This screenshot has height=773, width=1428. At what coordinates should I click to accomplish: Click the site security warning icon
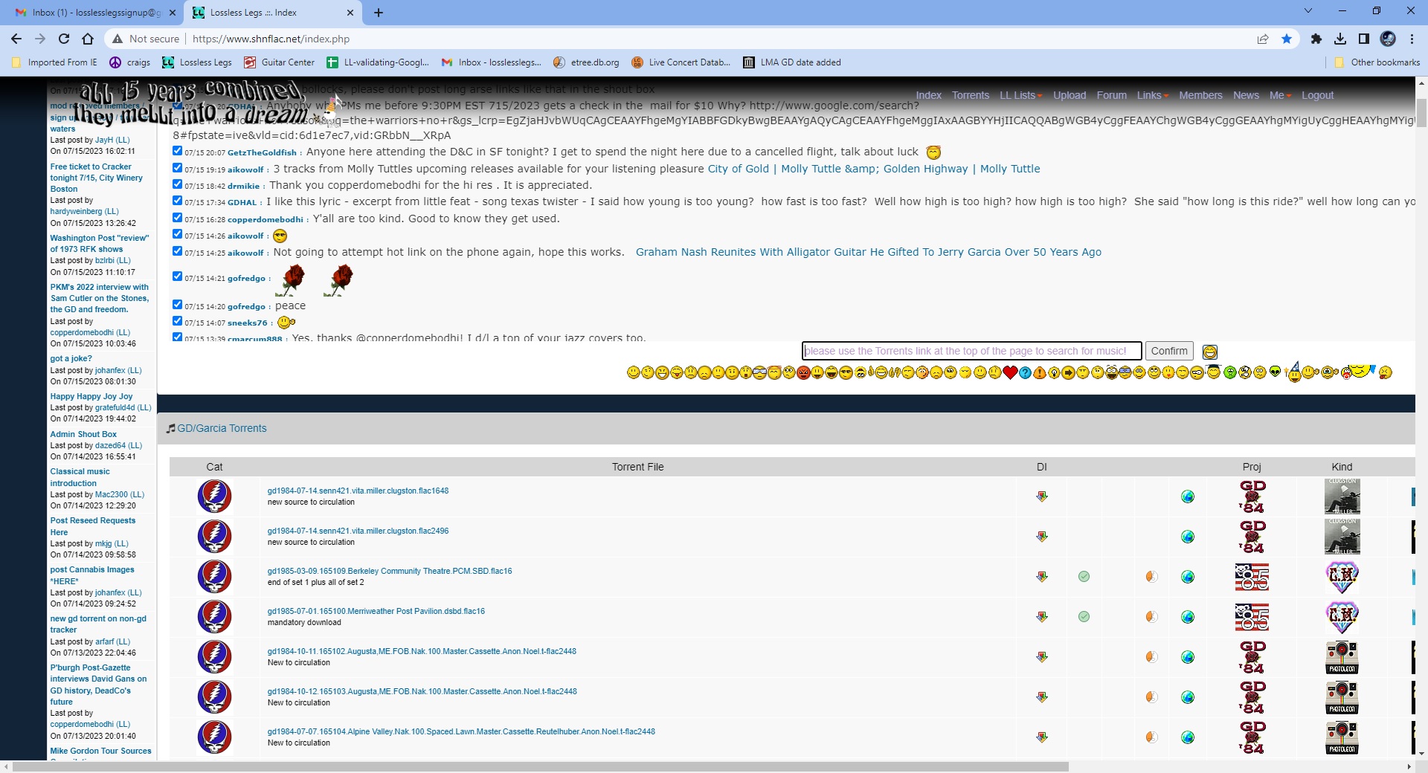pyautogui.click(x=117, y=39)
